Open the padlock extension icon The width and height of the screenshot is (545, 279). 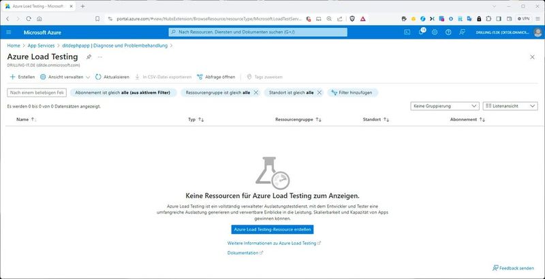pos(479,19)
